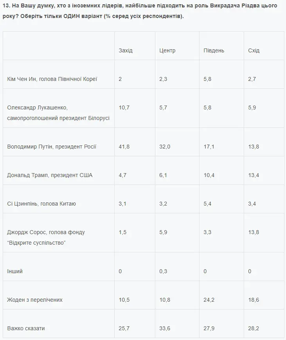Viewport: 286px width, 340px height.
Task: Click the Дональд Трамп row label
Action: point(50,175)
